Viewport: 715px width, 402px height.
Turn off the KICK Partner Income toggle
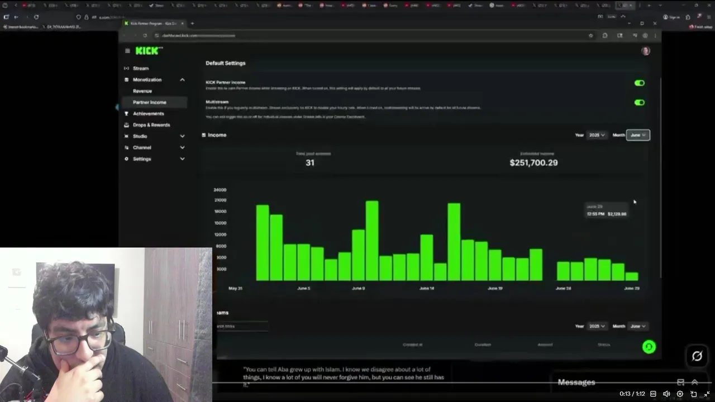click(x=640, y=83)
